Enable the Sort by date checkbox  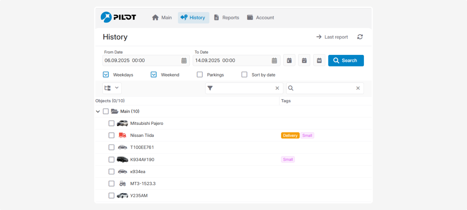click(x=244, y=75)
